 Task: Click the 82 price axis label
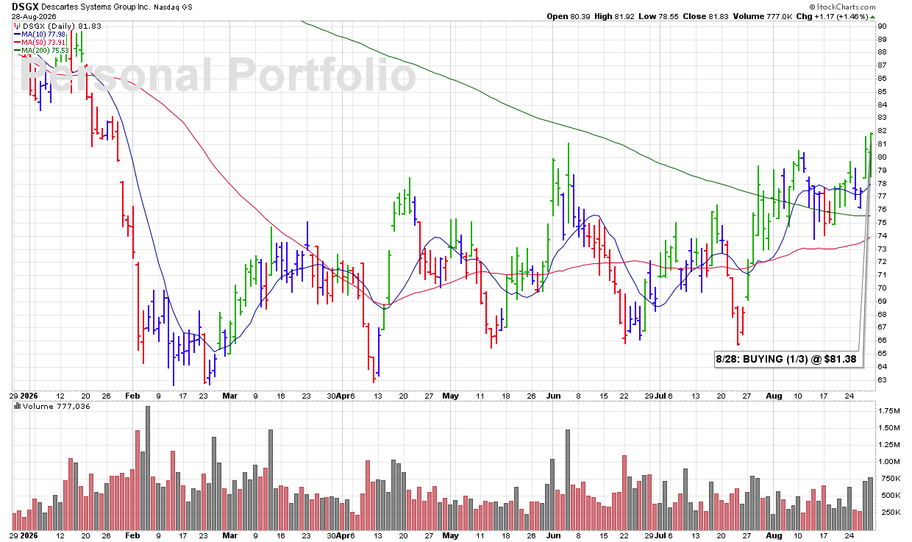883,131
